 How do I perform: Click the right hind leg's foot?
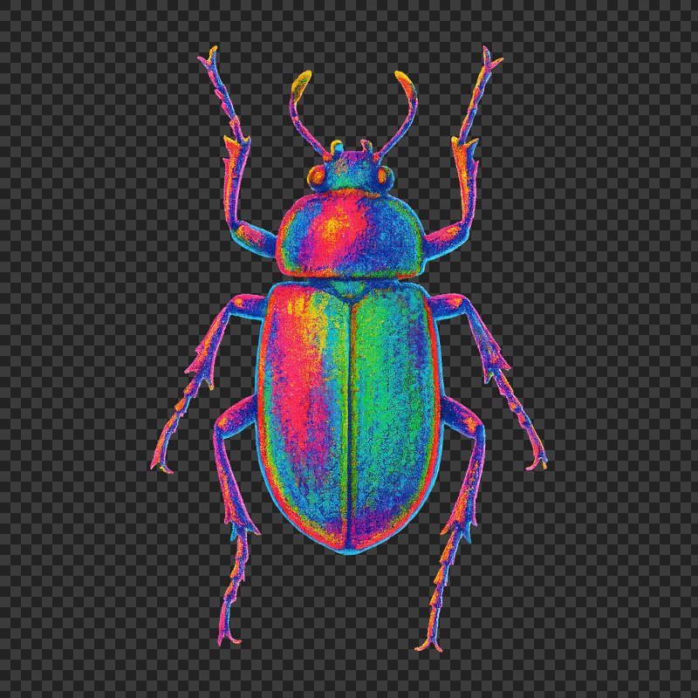[429, 637]
